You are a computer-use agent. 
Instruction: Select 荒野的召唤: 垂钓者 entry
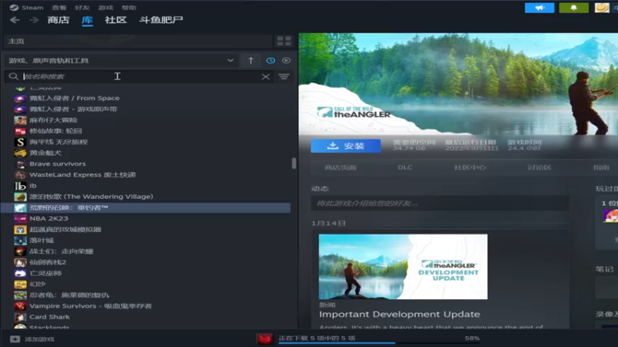[x=146, y=207]
